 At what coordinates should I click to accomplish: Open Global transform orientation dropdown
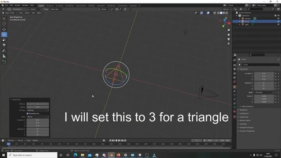click(x=104, y=9)
